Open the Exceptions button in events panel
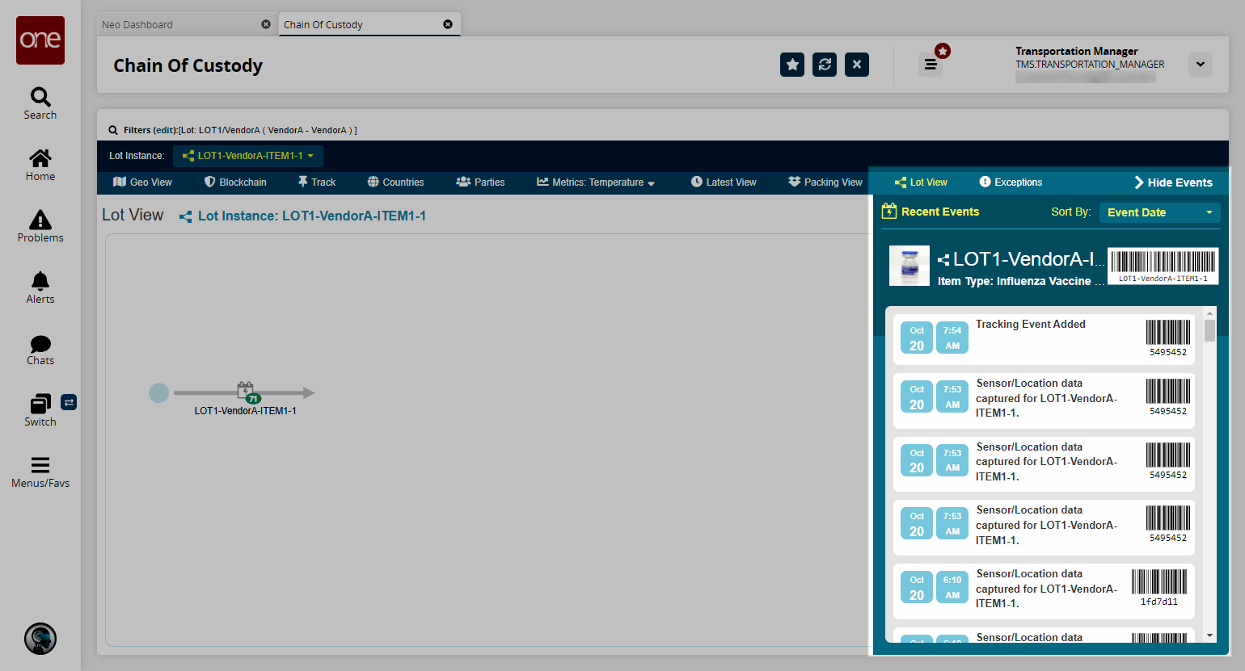Viewport: 1245px width, 671px height. pos(1011,182)
